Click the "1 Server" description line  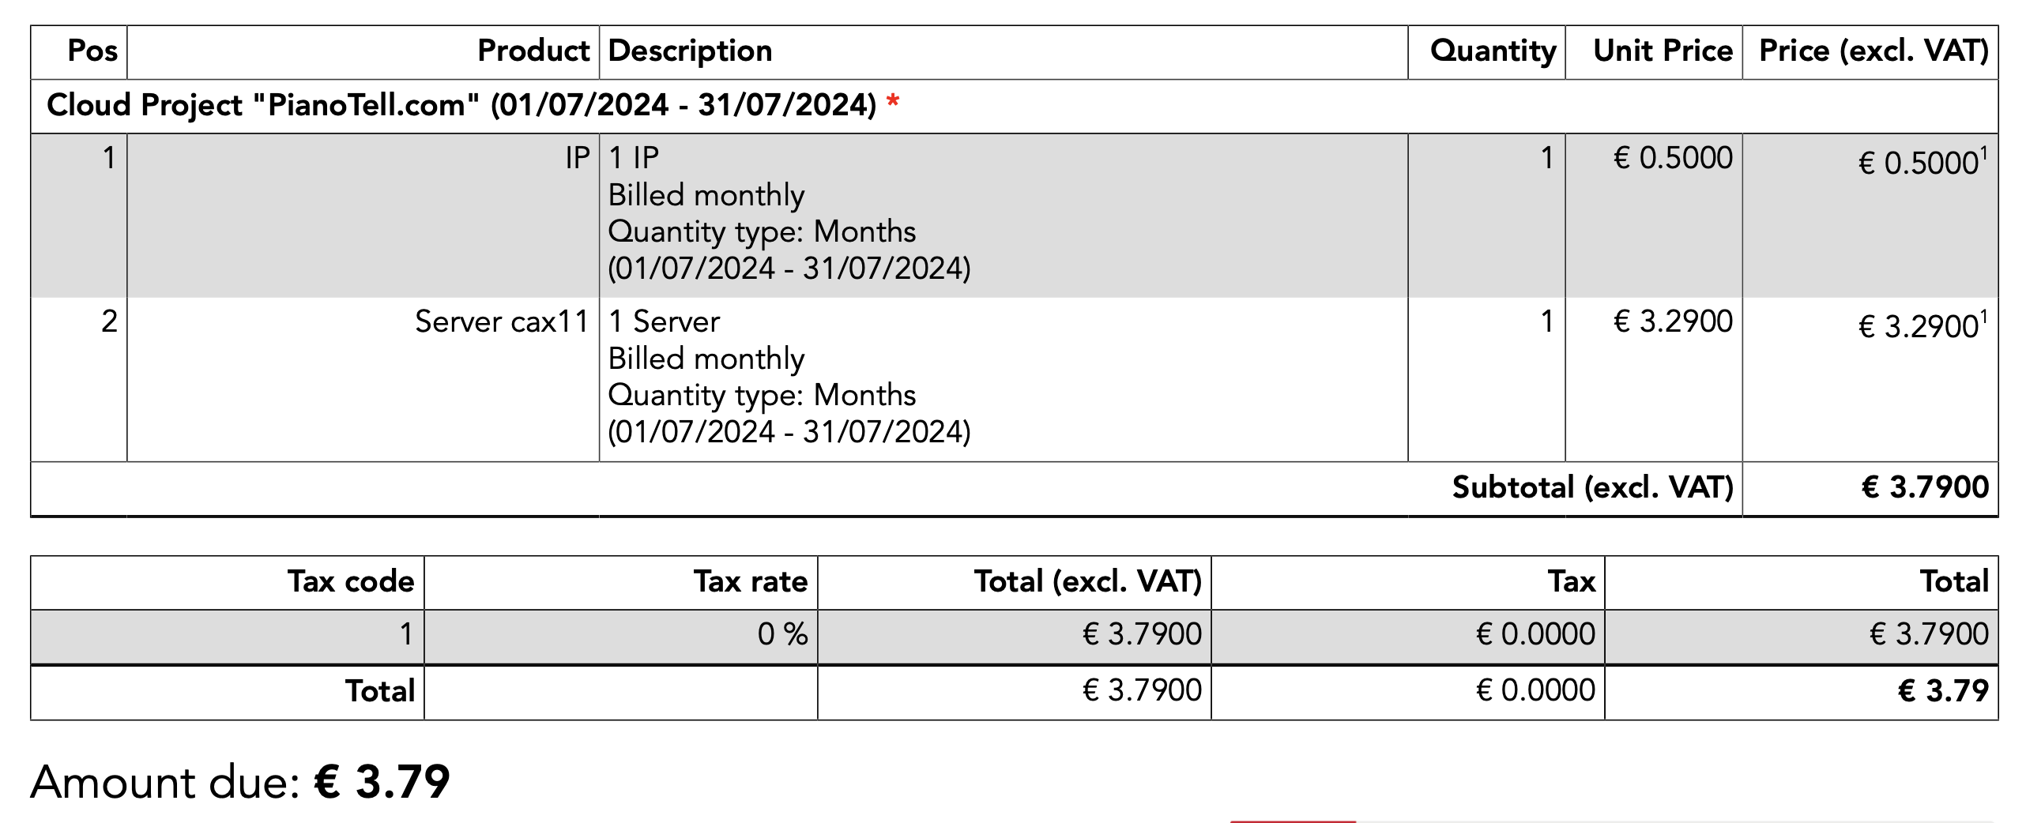664,322
